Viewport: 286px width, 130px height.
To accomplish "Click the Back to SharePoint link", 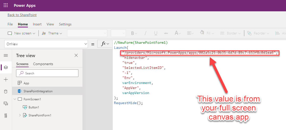I will (22, 15).
